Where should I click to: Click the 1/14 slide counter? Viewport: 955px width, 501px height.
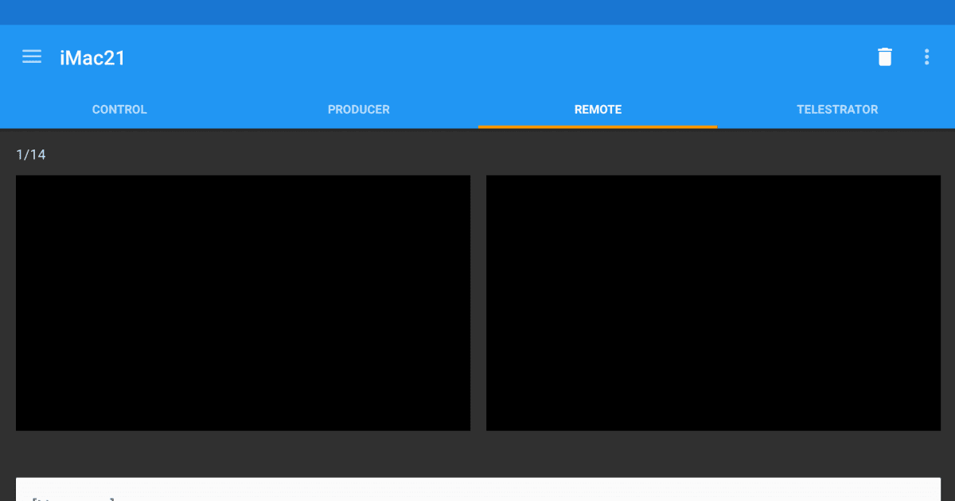(30, 154)
